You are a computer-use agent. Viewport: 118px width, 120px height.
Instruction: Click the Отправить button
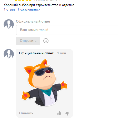point(28,41)
